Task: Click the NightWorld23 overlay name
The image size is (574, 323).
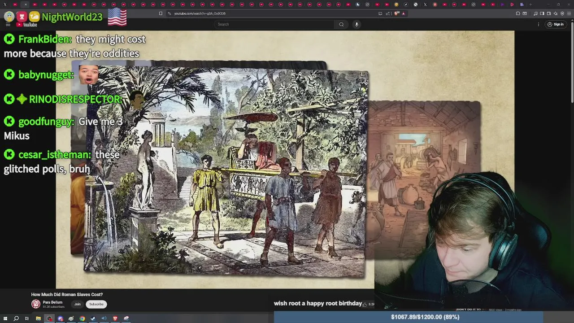Action: [72, 17]
